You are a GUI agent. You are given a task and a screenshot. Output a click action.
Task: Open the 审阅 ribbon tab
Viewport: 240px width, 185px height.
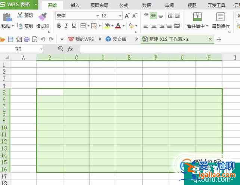169,5
